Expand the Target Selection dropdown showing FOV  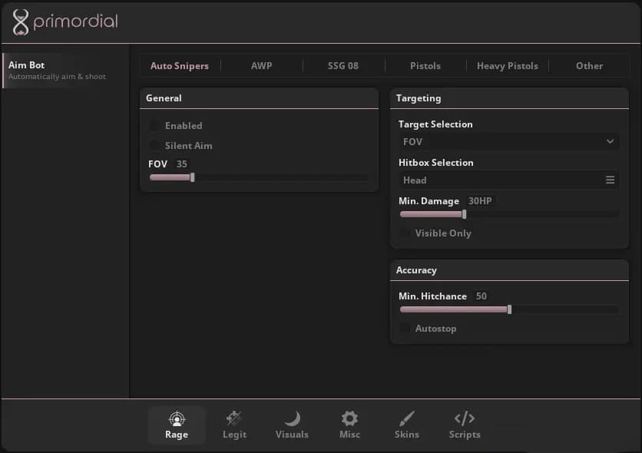(508, 141)
